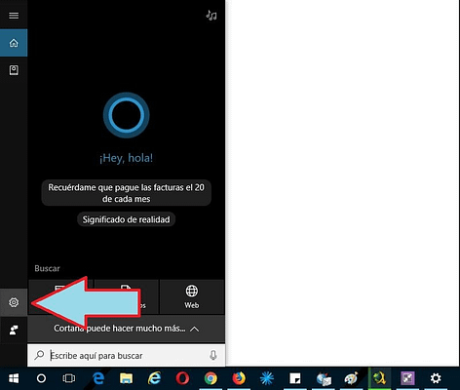
Task: Launch Internet Explorer from the taskbar
Action: (154, 378)
